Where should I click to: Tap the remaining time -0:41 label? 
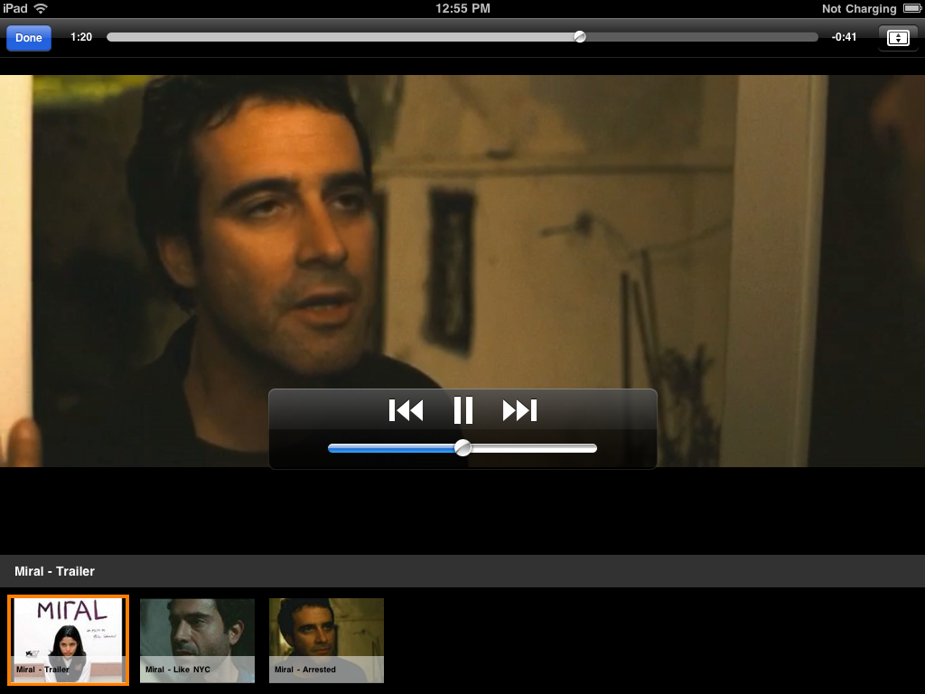[844, 37]
